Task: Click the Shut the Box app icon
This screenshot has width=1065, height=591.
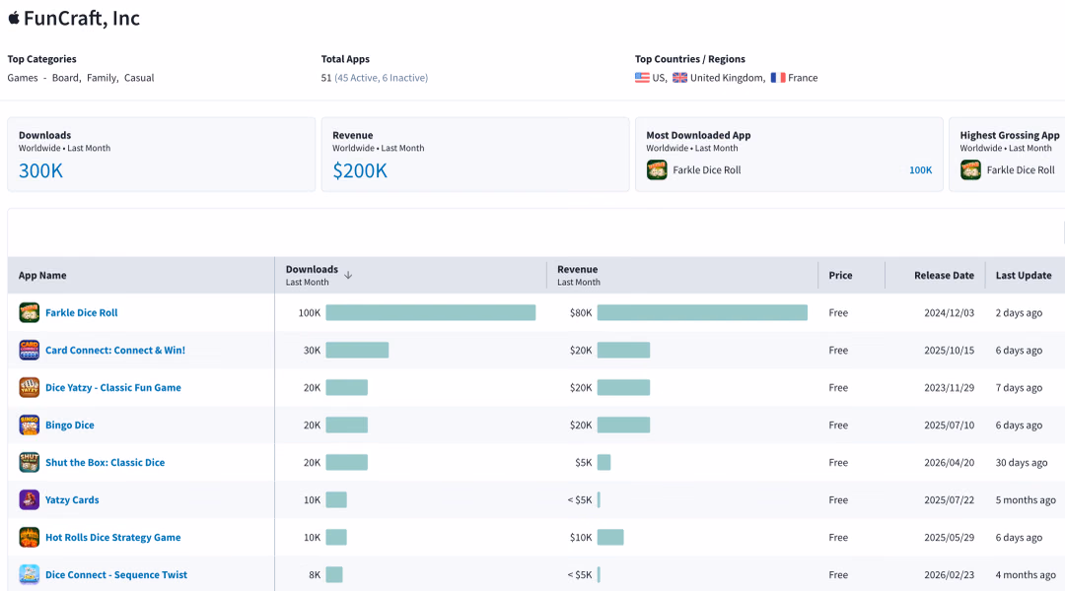Action: (30, 462)
